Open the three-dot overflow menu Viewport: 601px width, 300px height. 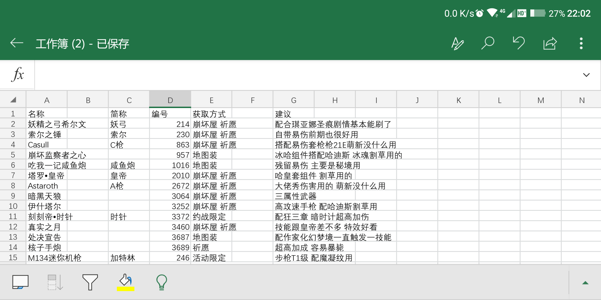tap(581, 43)
